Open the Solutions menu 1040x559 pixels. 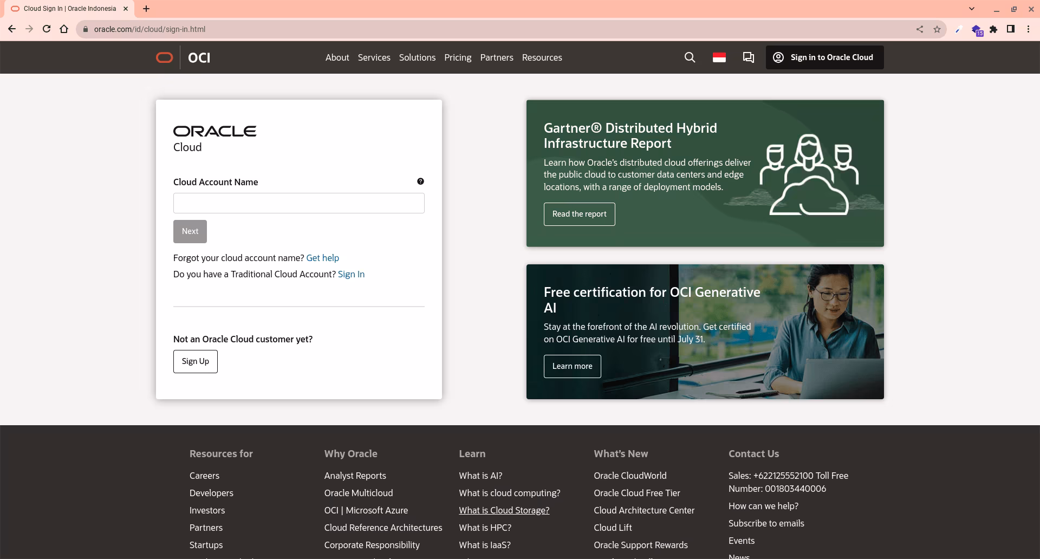(417, 57)
